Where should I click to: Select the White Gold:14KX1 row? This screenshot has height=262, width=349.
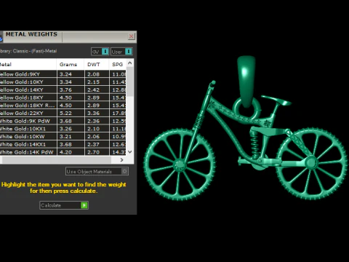[x=63, y=144]
